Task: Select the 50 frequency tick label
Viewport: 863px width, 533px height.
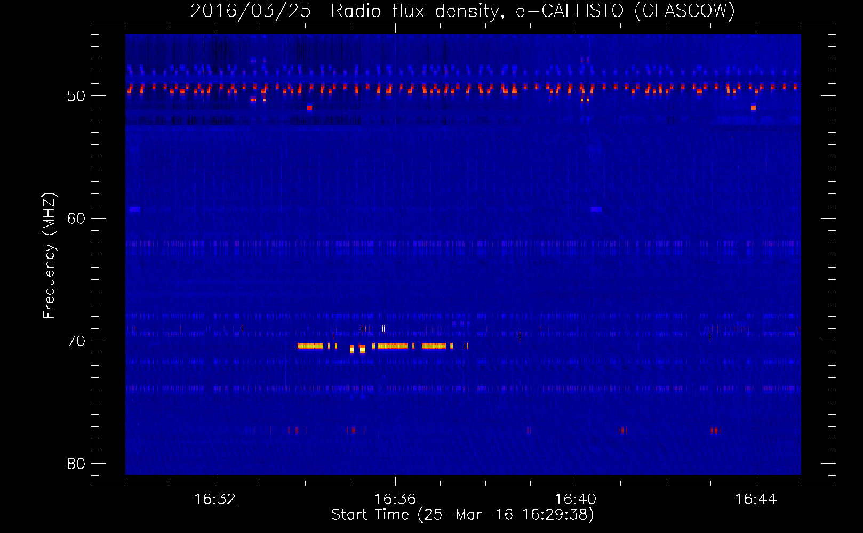Action: 76,96
